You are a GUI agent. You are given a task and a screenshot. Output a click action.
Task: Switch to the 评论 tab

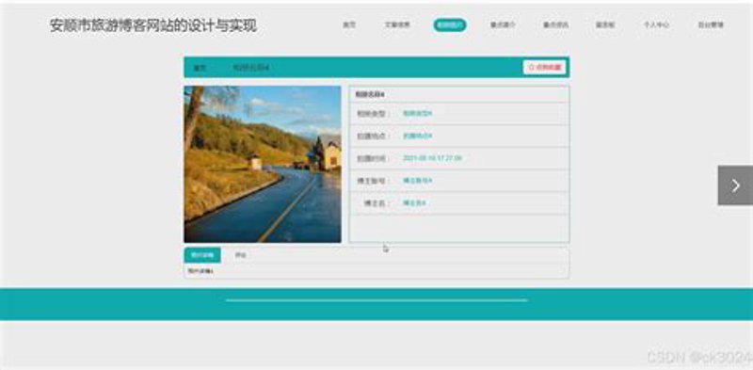[240, 255]
